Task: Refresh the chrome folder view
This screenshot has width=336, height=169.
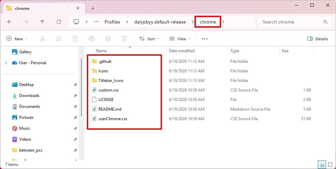Action: pos(59,22)
